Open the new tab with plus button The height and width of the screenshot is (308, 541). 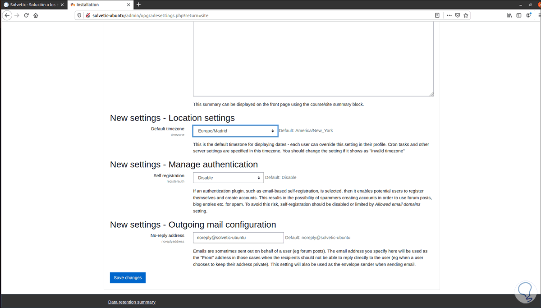click(138, 5)
